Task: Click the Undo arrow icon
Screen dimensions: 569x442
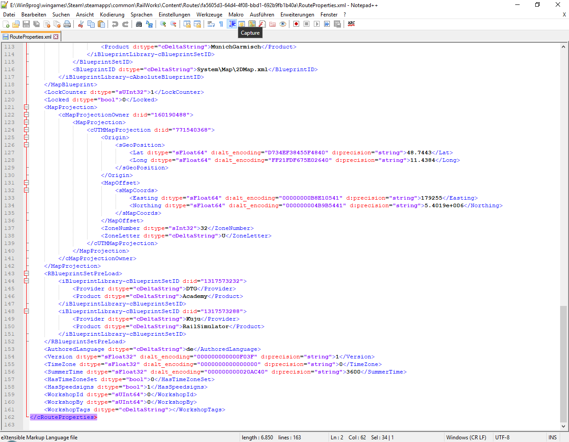Action: coord(115,24)
